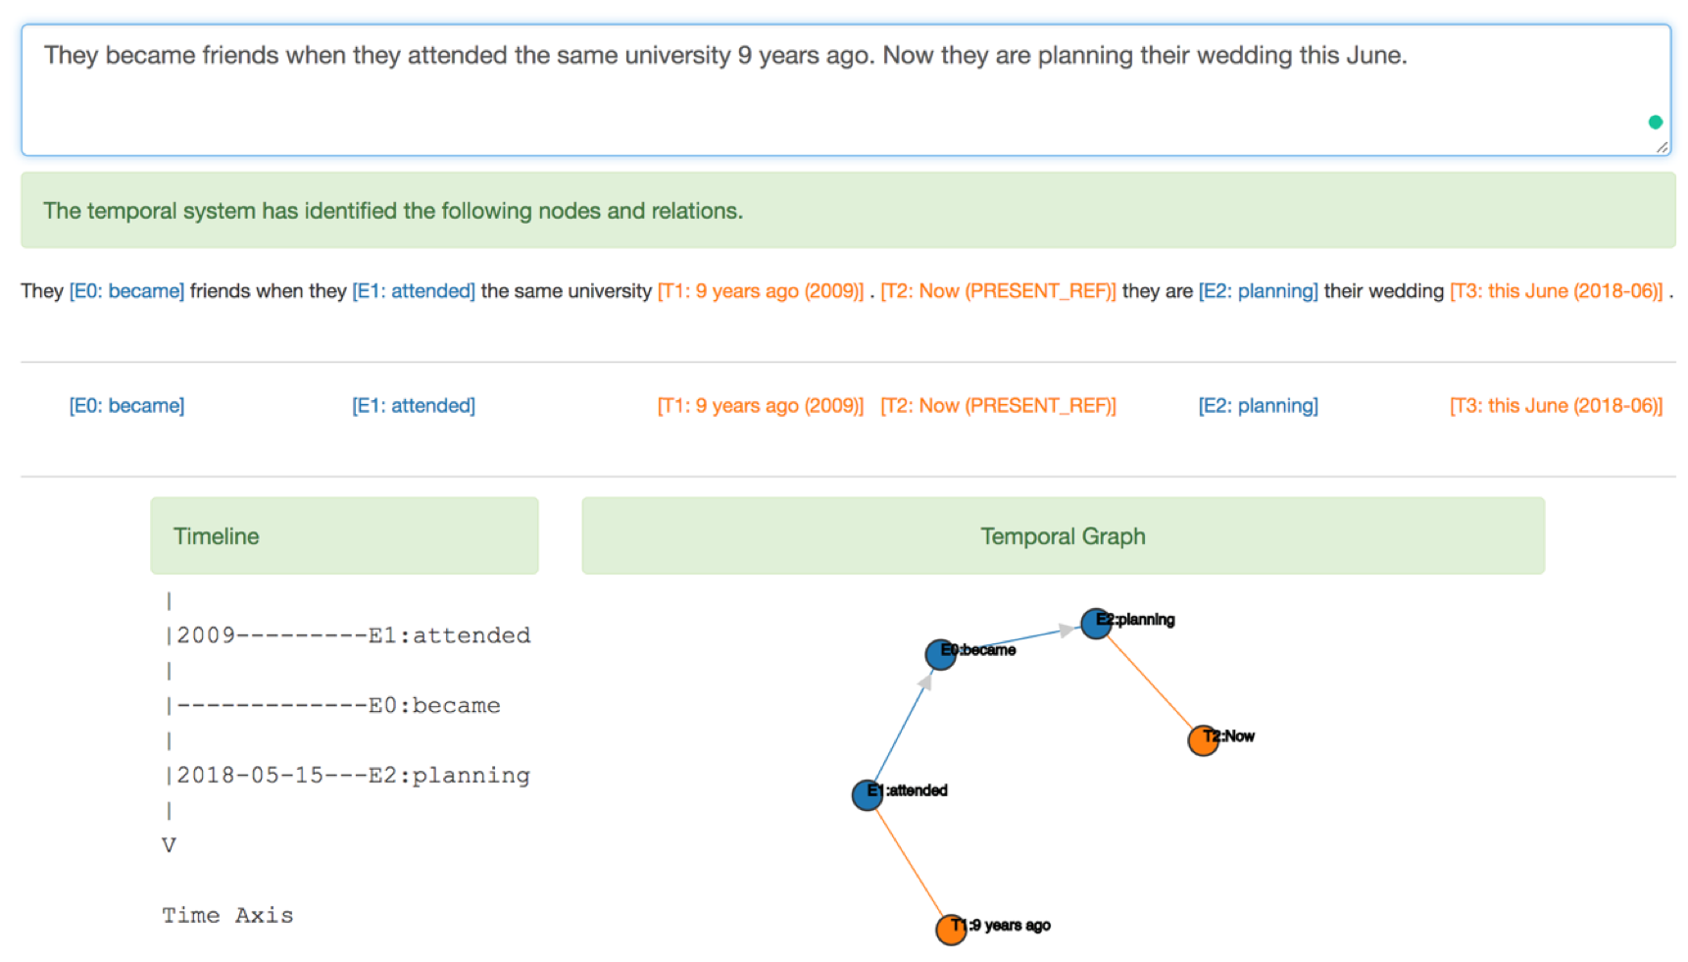
Task: Select [E2: planning] in the node list
Action: tap(1258, 406)
